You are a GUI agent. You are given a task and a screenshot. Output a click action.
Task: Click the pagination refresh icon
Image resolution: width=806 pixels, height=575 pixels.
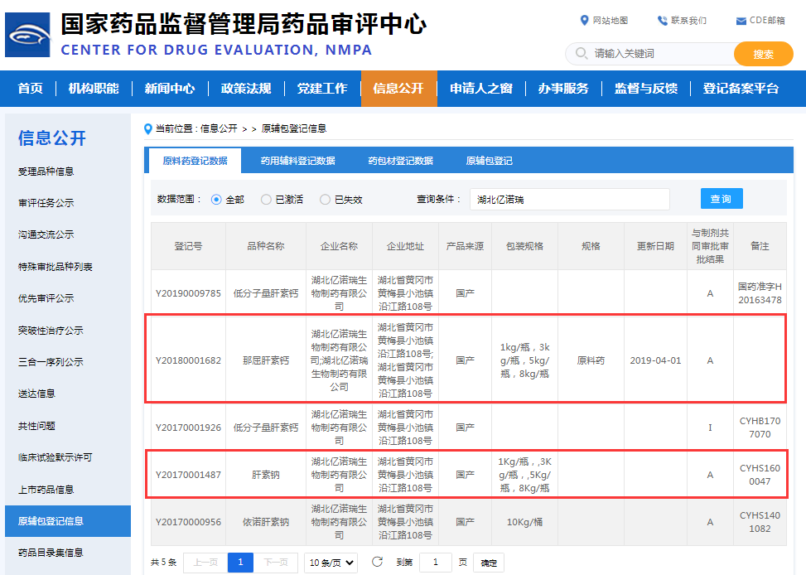(x=377, y=563)
